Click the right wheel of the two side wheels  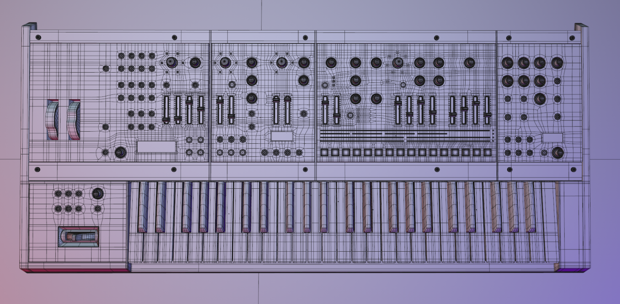pos(74,120)
